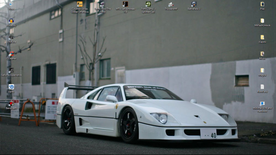The image size is (276, 155).
Task: Select the GeForce Experience shortcut
Action: [x=11, y=70]
